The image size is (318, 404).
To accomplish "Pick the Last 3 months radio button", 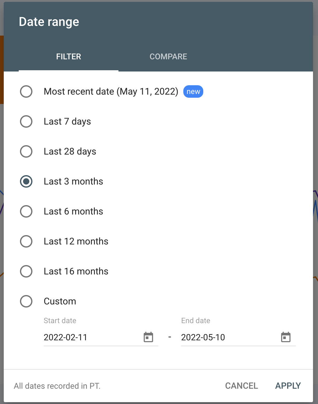I will pos(26,181).
